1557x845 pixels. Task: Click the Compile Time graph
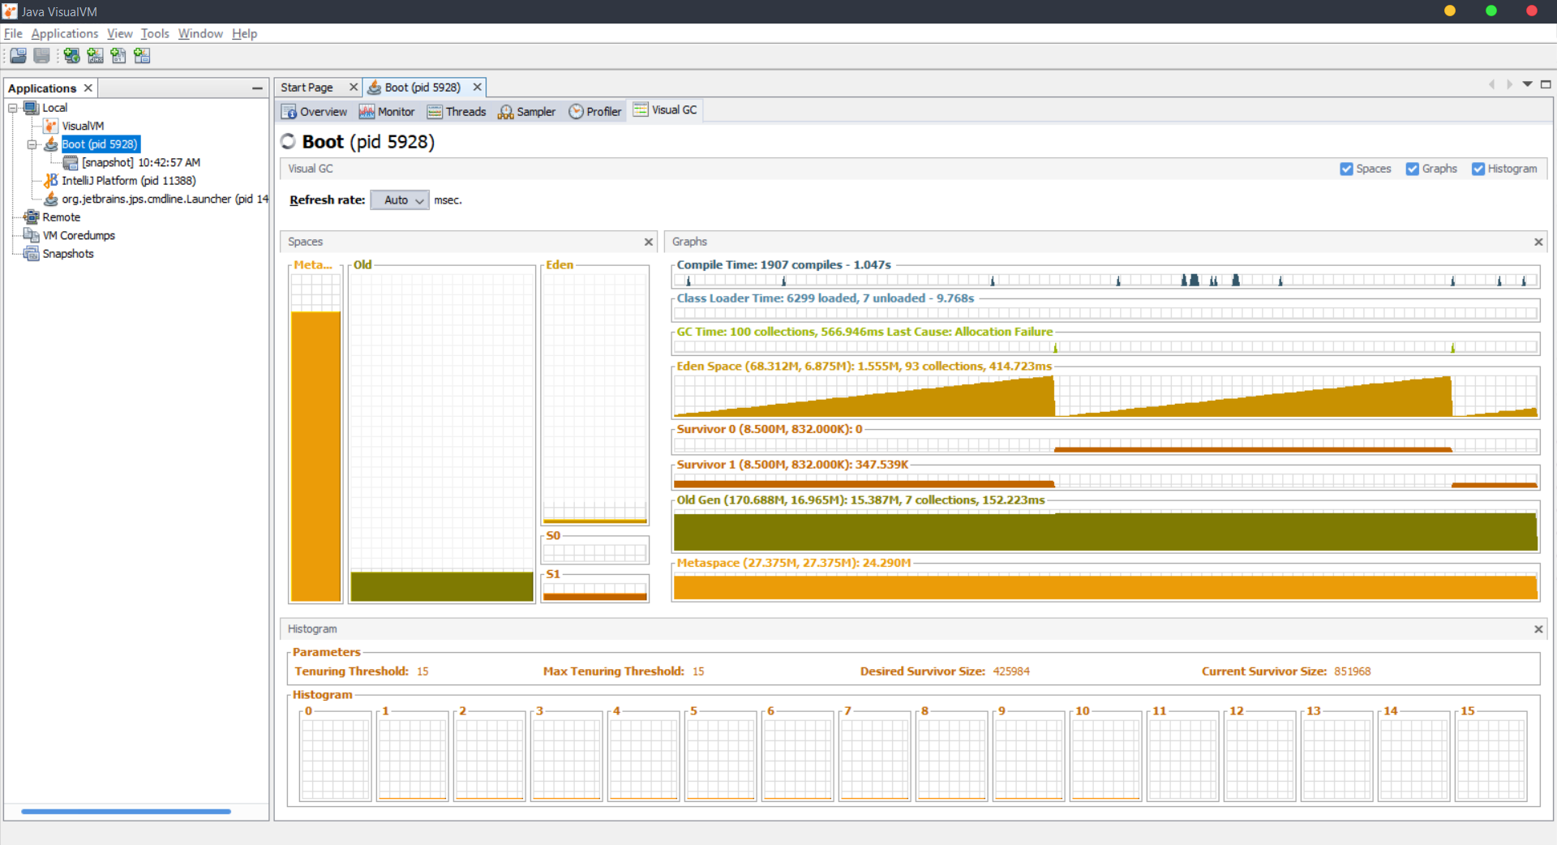click(1105, 280)
